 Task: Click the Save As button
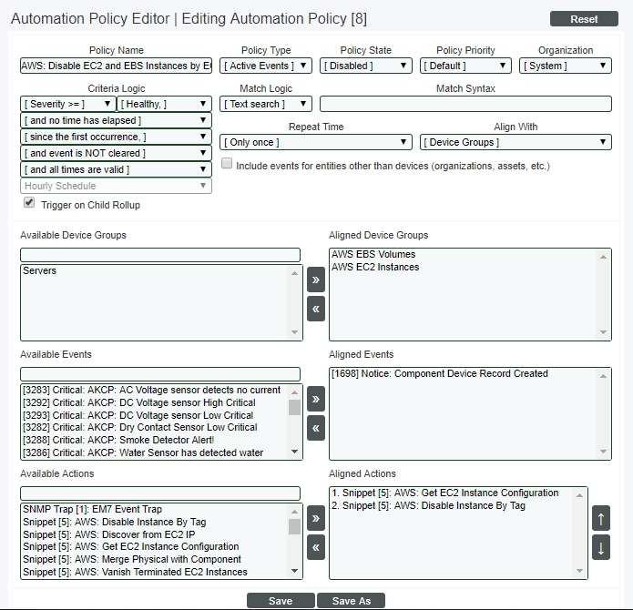coord(351,601)
